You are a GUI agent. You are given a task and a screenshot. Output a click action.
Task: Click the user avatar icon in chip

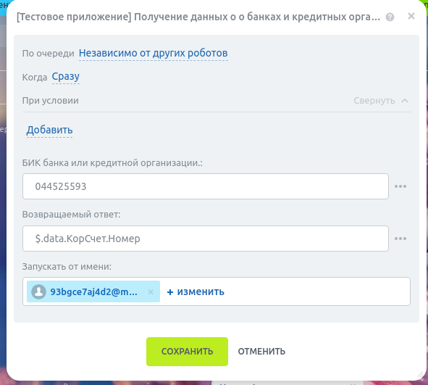39,291
